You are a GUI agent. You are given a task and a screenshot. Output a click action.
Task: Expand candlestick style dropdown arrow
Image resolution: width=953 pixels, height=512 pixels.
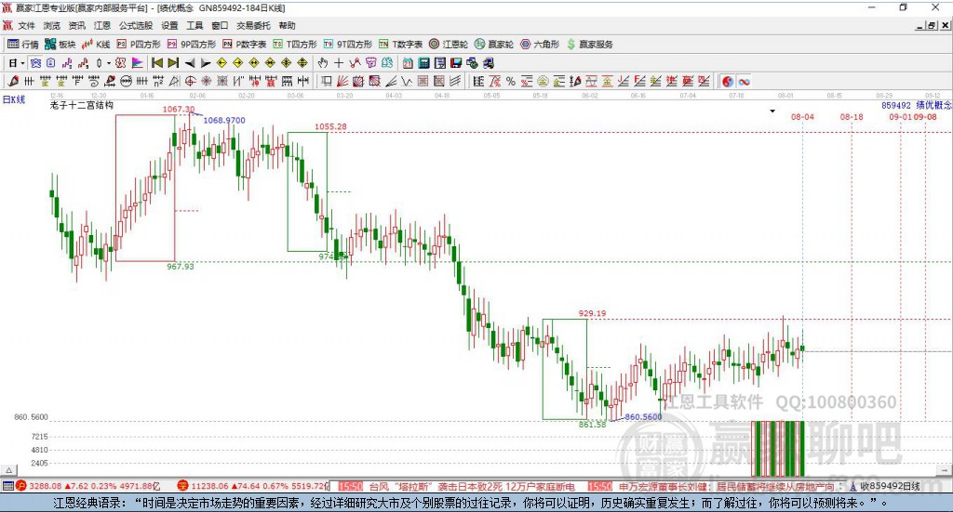tap(109, 63)
